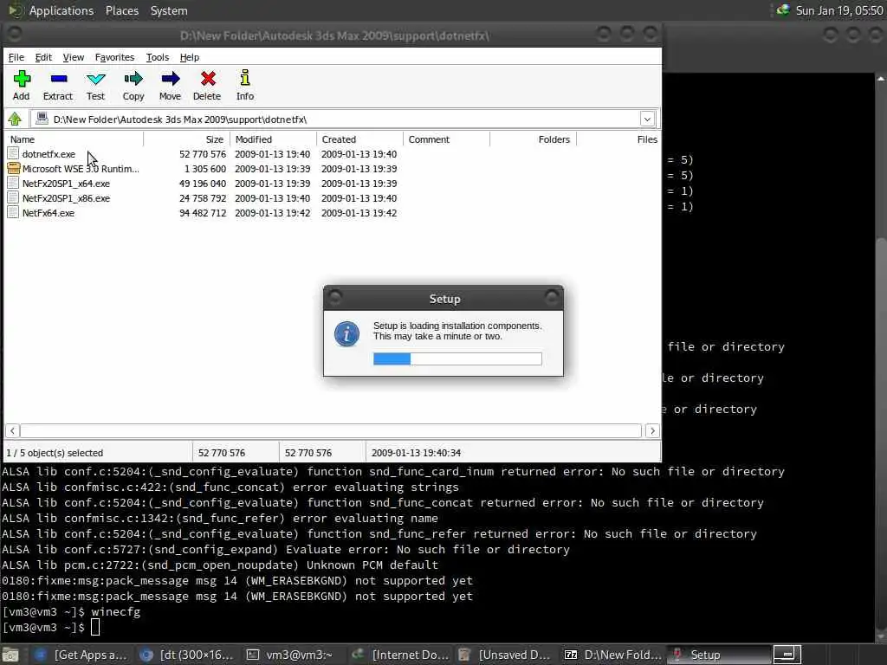This screenshot has height=665, width=887.
Task: Click the NetFx64.exe file icon
Action: [14, 213]
